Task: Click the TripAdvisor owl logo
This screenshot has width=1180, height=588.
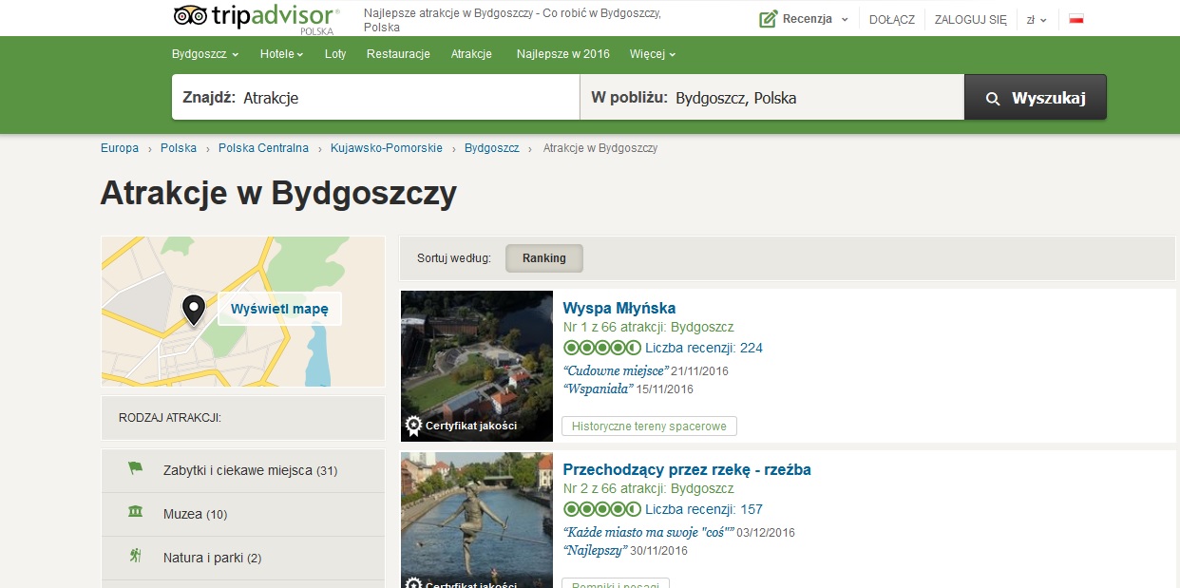Action: tap(188, 16)
